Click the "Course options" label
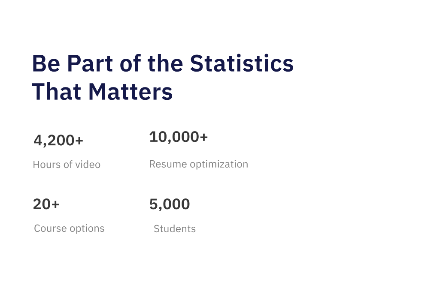Screen dimensions: 434x303 (x=69, y=228)
